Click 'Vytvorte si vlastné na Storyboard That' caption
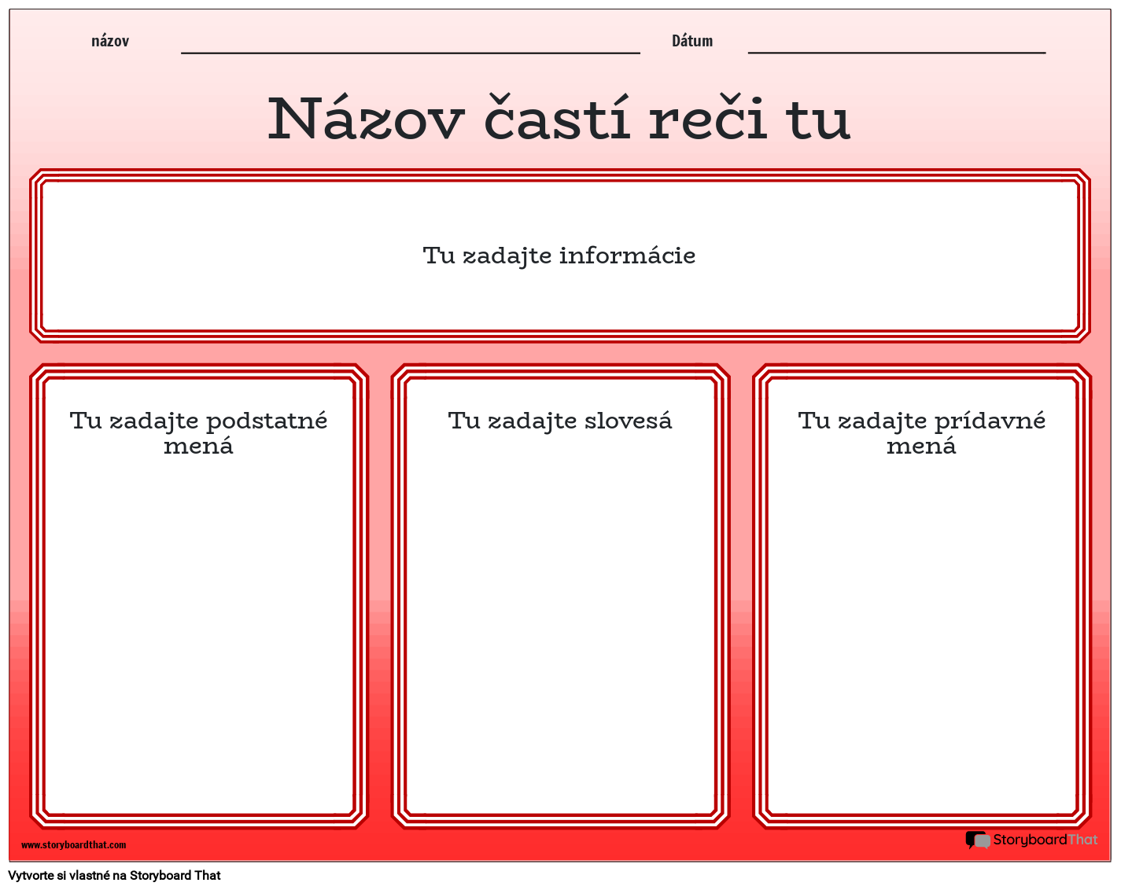The image size is (1121, 890). pos(115,876)
